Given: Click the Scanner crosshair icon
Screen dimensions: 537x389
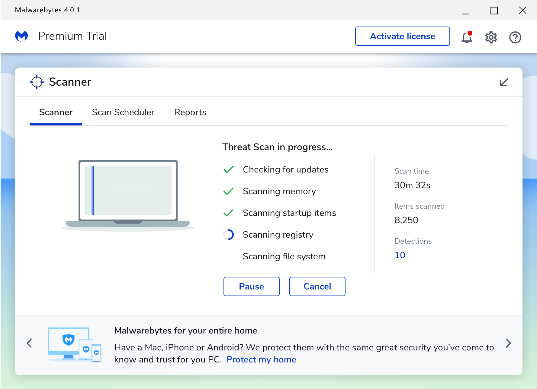Looking at the screenshot, I should 37,82.
